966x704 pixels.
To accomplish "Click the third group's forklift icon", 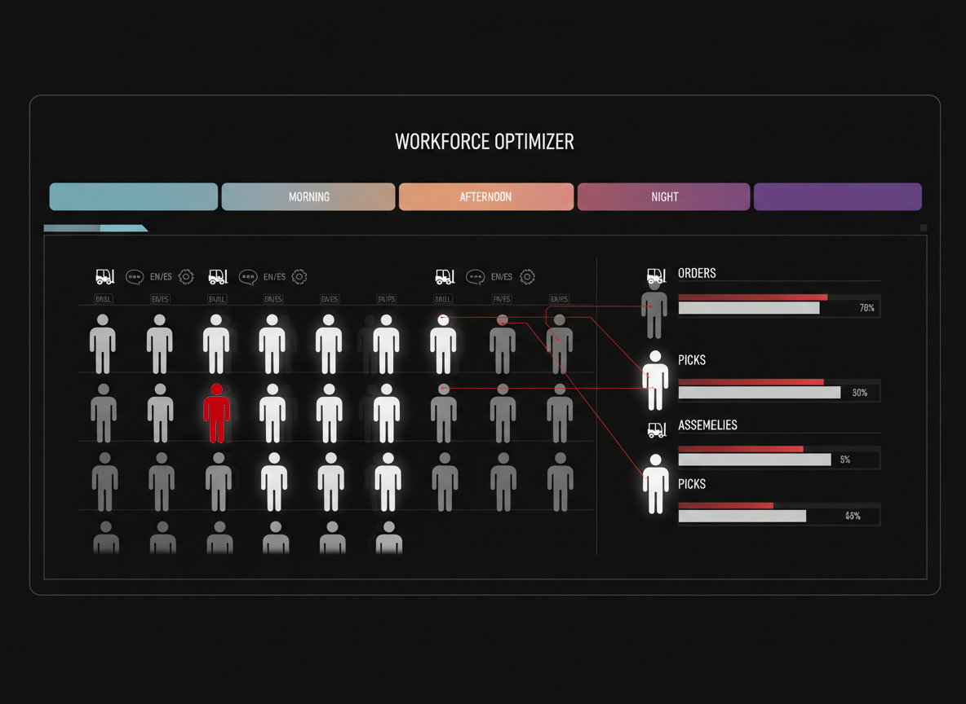I will (x=445, y=277).
